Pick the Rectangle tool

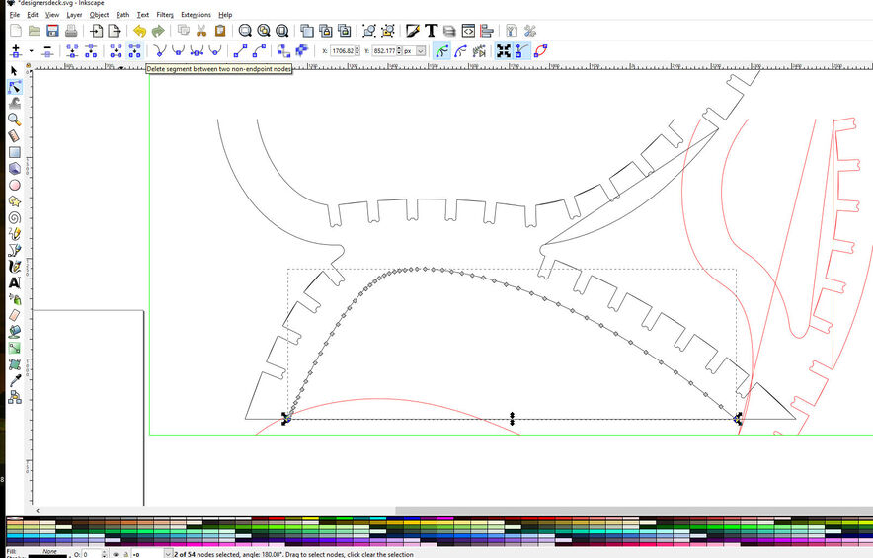(x=15, y=152)
